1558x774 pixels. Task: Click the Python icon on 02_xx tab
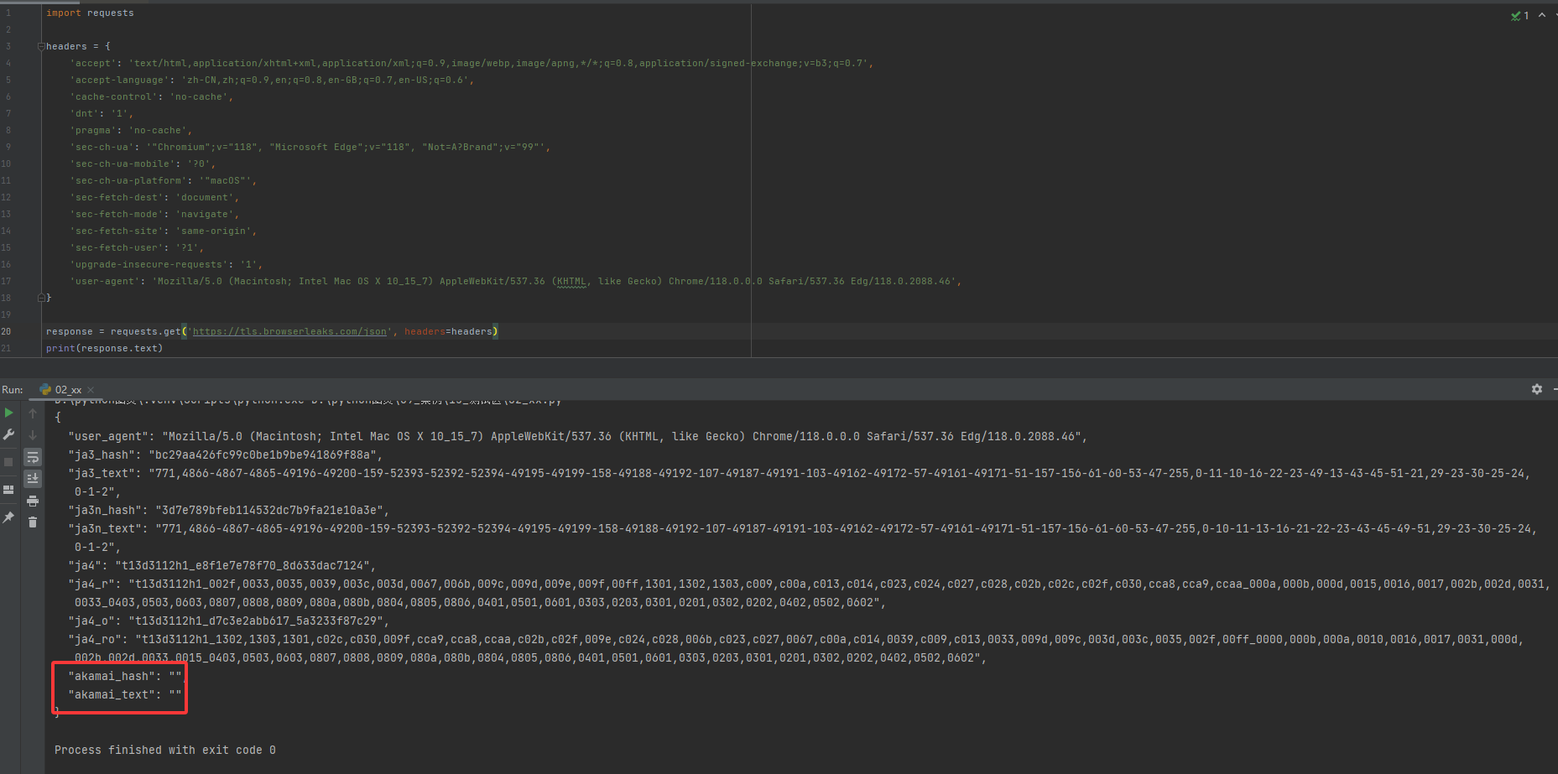click(45, 389)
